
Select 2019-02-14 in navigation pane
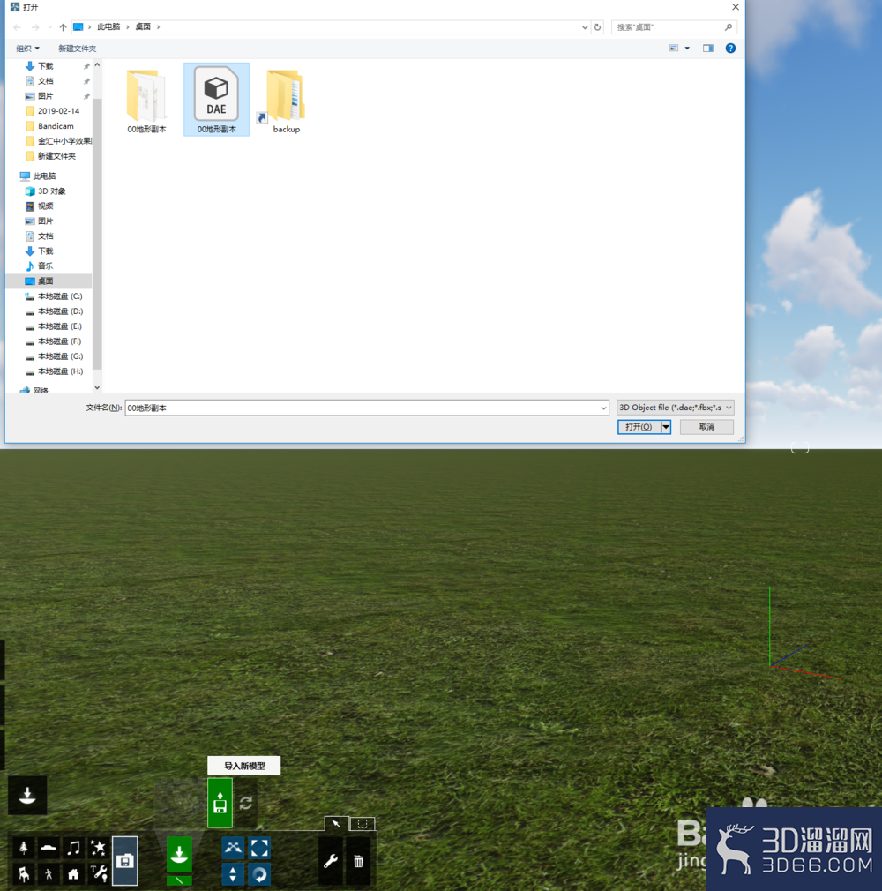pyautogui.click(x=52, y=111)
